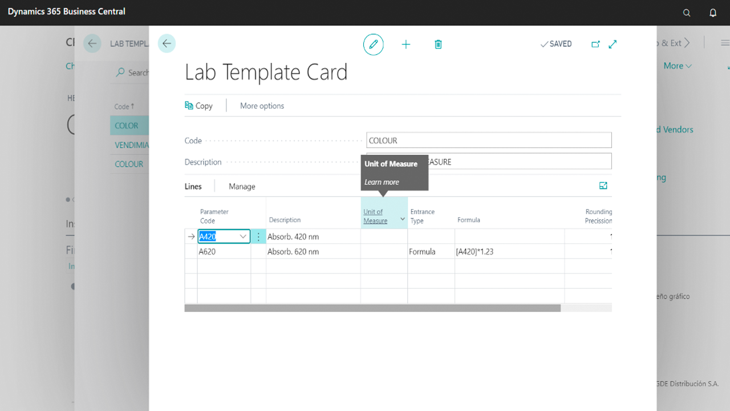Click More options
Image resolution: width=730 pixels, height=411 pixels.
262,106
